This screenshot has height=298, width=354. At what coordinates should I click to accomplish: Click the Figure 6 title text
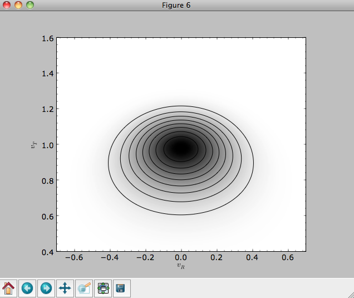point(176,5)
